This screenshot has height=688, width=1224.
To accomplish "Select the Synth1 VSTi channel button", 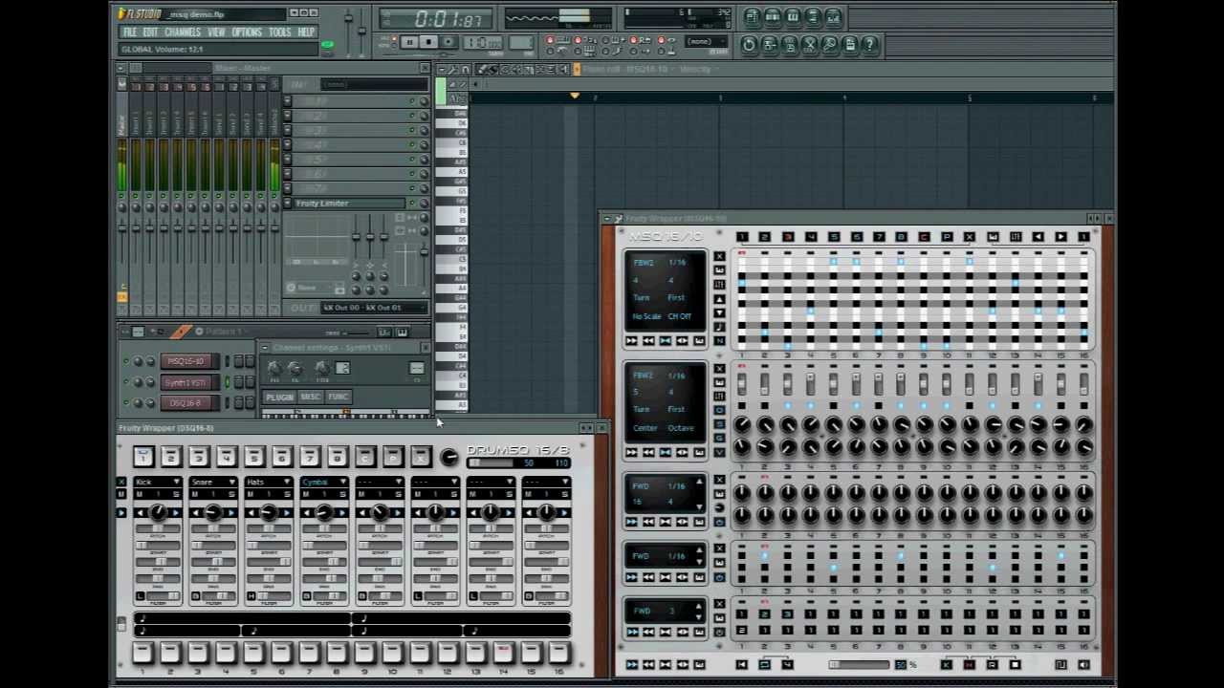I will (187, 382).
